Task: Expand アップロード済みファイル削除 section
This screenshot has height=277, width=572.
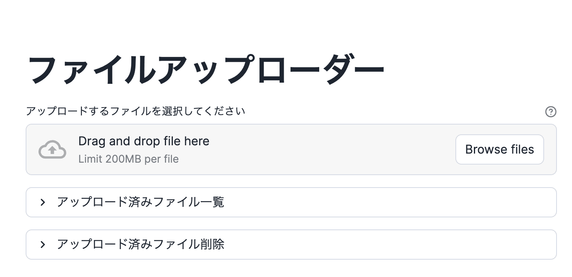Action: [291, 245]
